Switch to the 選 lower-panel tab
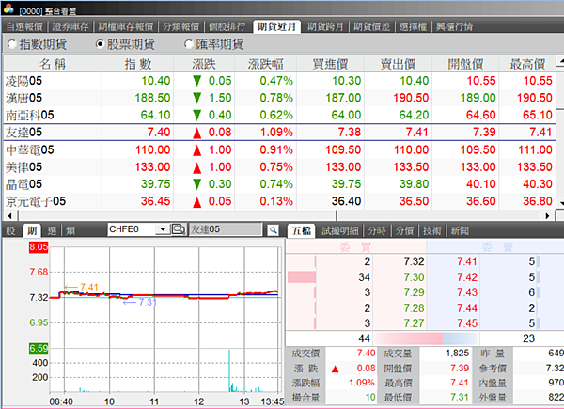 coord(52,230)
